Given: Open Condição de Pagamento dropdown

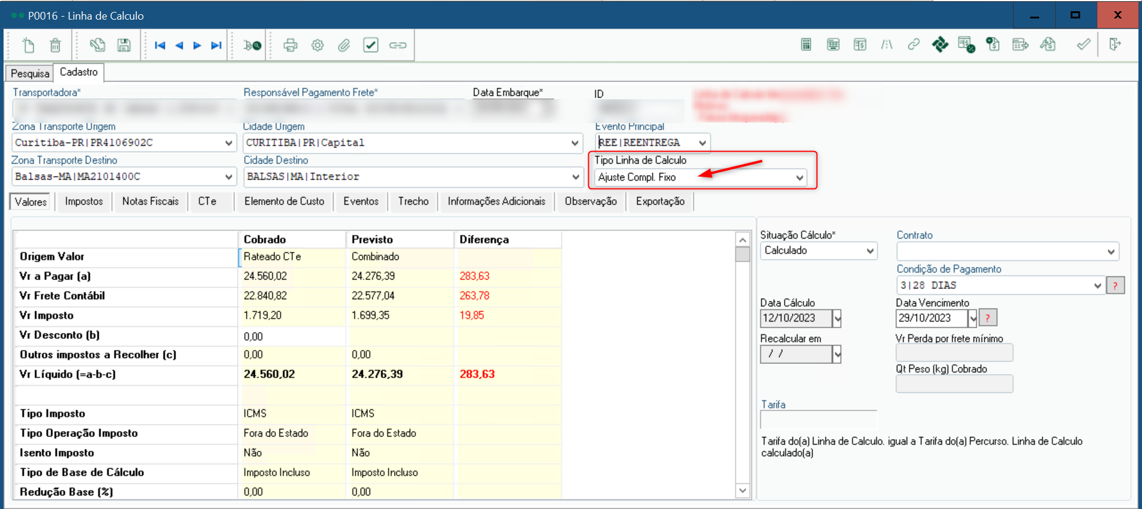Looking at the screenshot, I should pos(1097,285).
